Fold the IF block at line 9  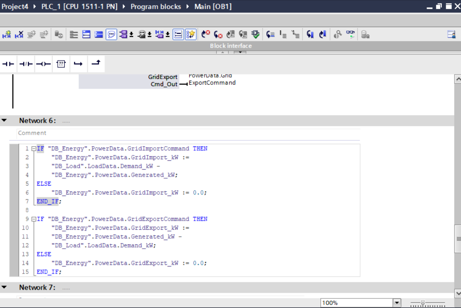pos(34,219)
